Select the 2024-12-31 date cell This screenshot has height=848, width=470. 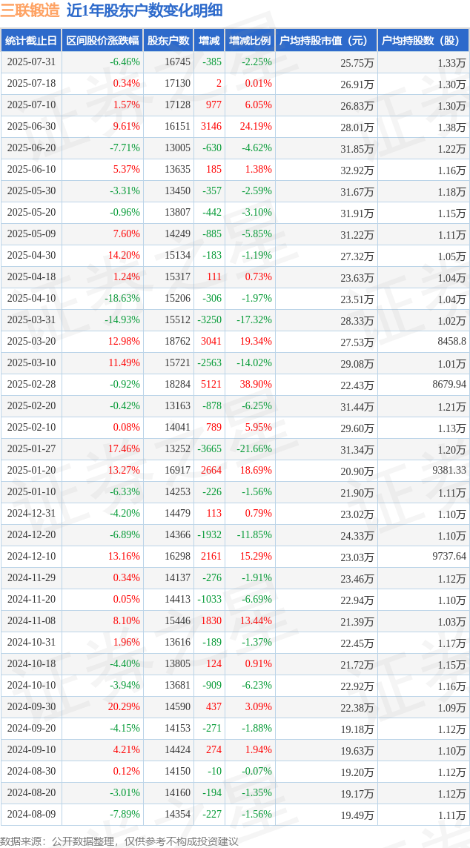[x=31, y=513]
